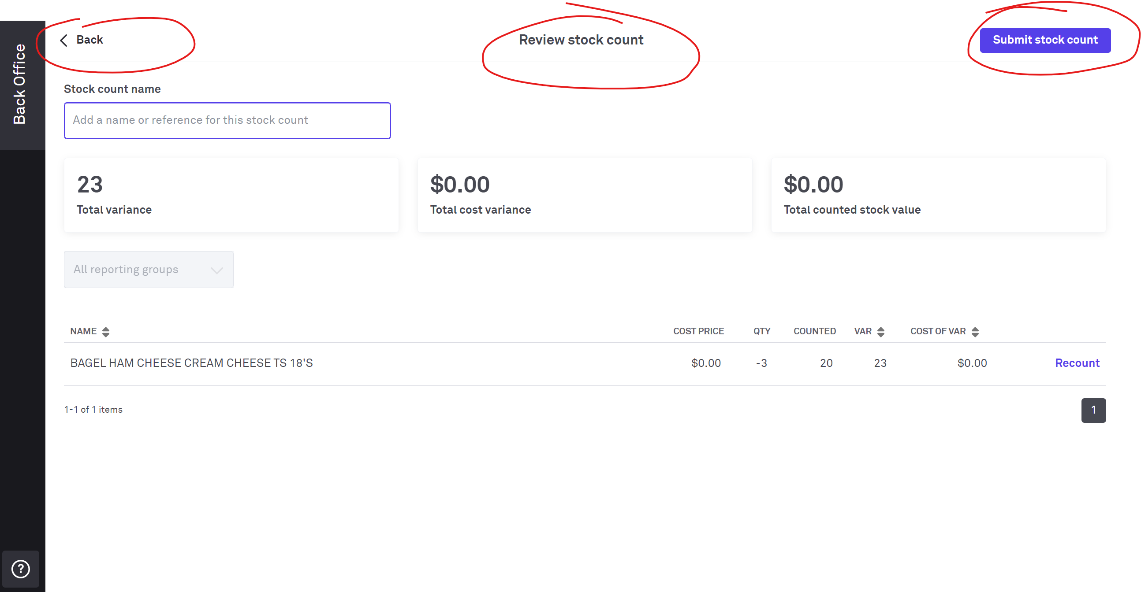The image size is (1141, 592).
Task: Open the help question mark icon
Action: coord(20,569)
